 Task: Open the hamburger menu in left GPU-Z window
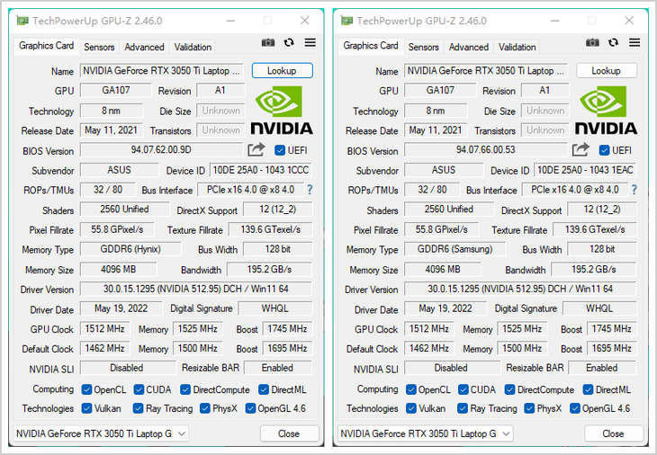point(310,42)
